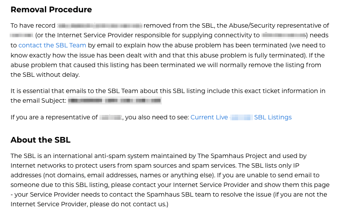Click the blurred name before '(or the Internet Service Provider'
Viewport: 337px width, 219px height.
pyautogui.click(x=22, y=36)
